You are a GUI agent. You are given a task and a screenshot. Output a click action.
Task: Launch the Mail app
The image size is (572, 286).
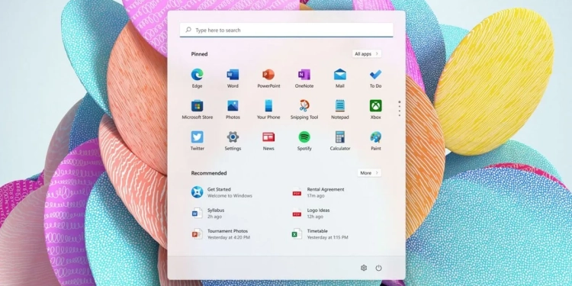click(340, 78)
